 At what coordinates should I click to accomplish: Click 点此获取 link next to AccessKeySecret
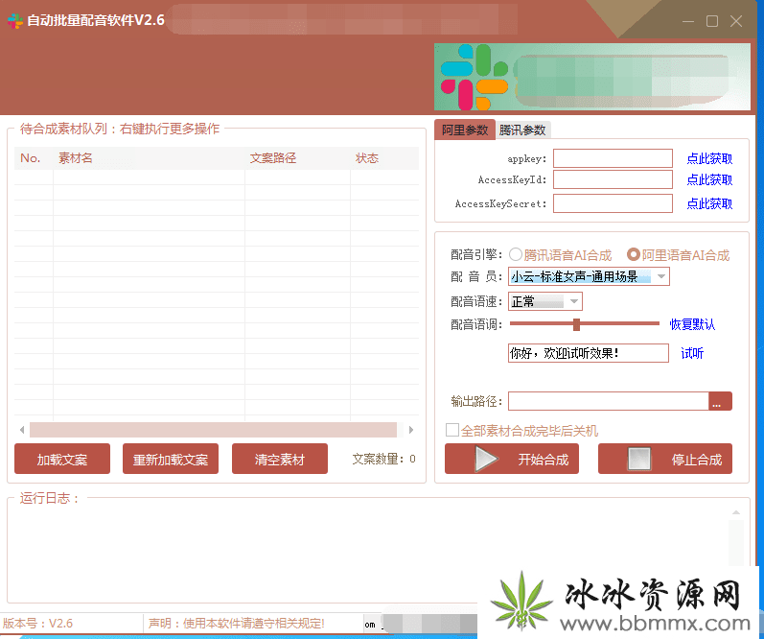click(709, 204)
